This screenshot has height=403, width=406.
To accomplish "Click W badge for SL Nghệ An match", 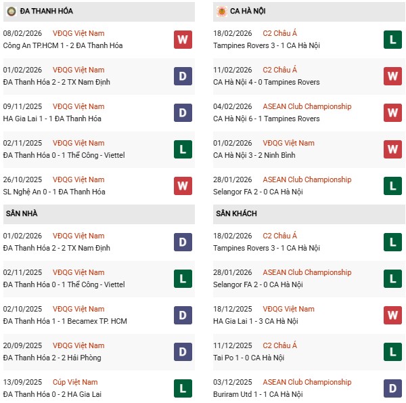I will pyautogui.click(x=182, y=186).
